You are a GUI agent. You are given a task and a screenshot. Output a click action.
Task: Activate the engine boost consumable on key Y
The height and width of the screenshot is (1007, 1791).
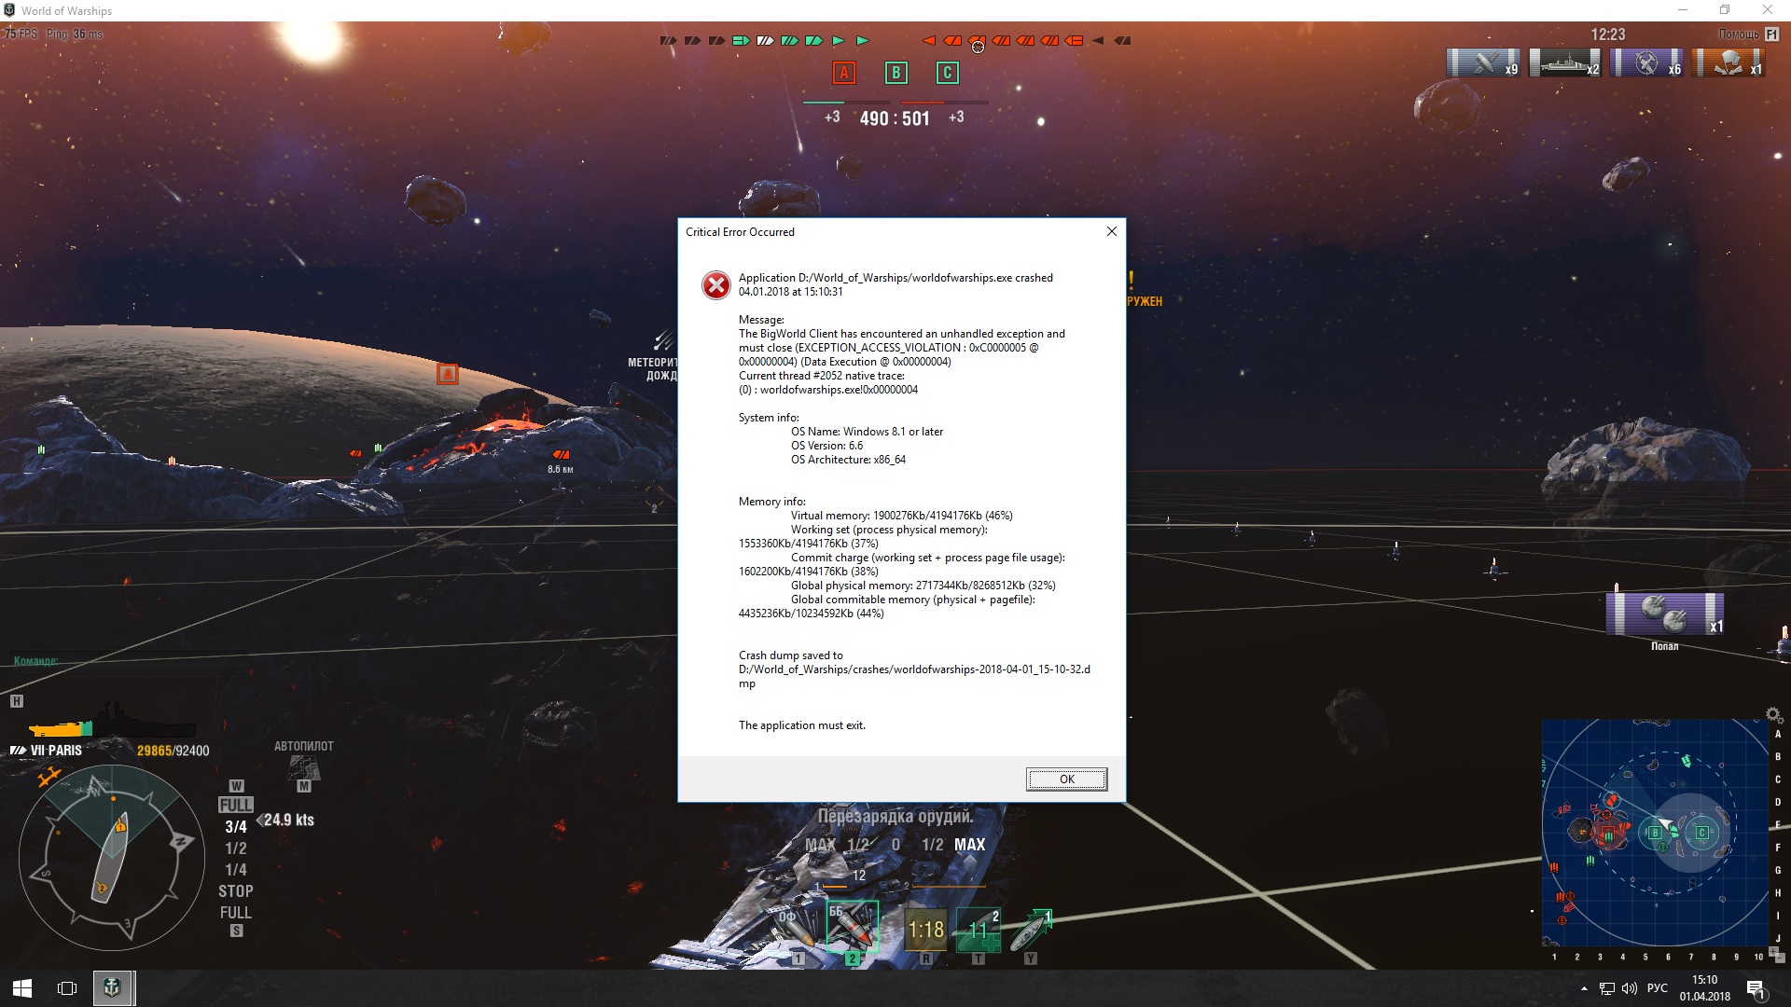tap(1030, 929)
